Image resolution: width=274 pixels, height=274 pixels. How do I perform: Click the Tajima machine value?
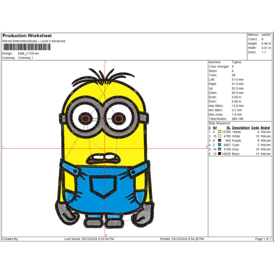[x=236, y=62]
